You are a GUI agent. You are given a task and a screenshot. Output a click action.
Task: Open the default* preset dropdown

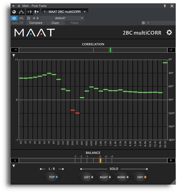[62, 18]
